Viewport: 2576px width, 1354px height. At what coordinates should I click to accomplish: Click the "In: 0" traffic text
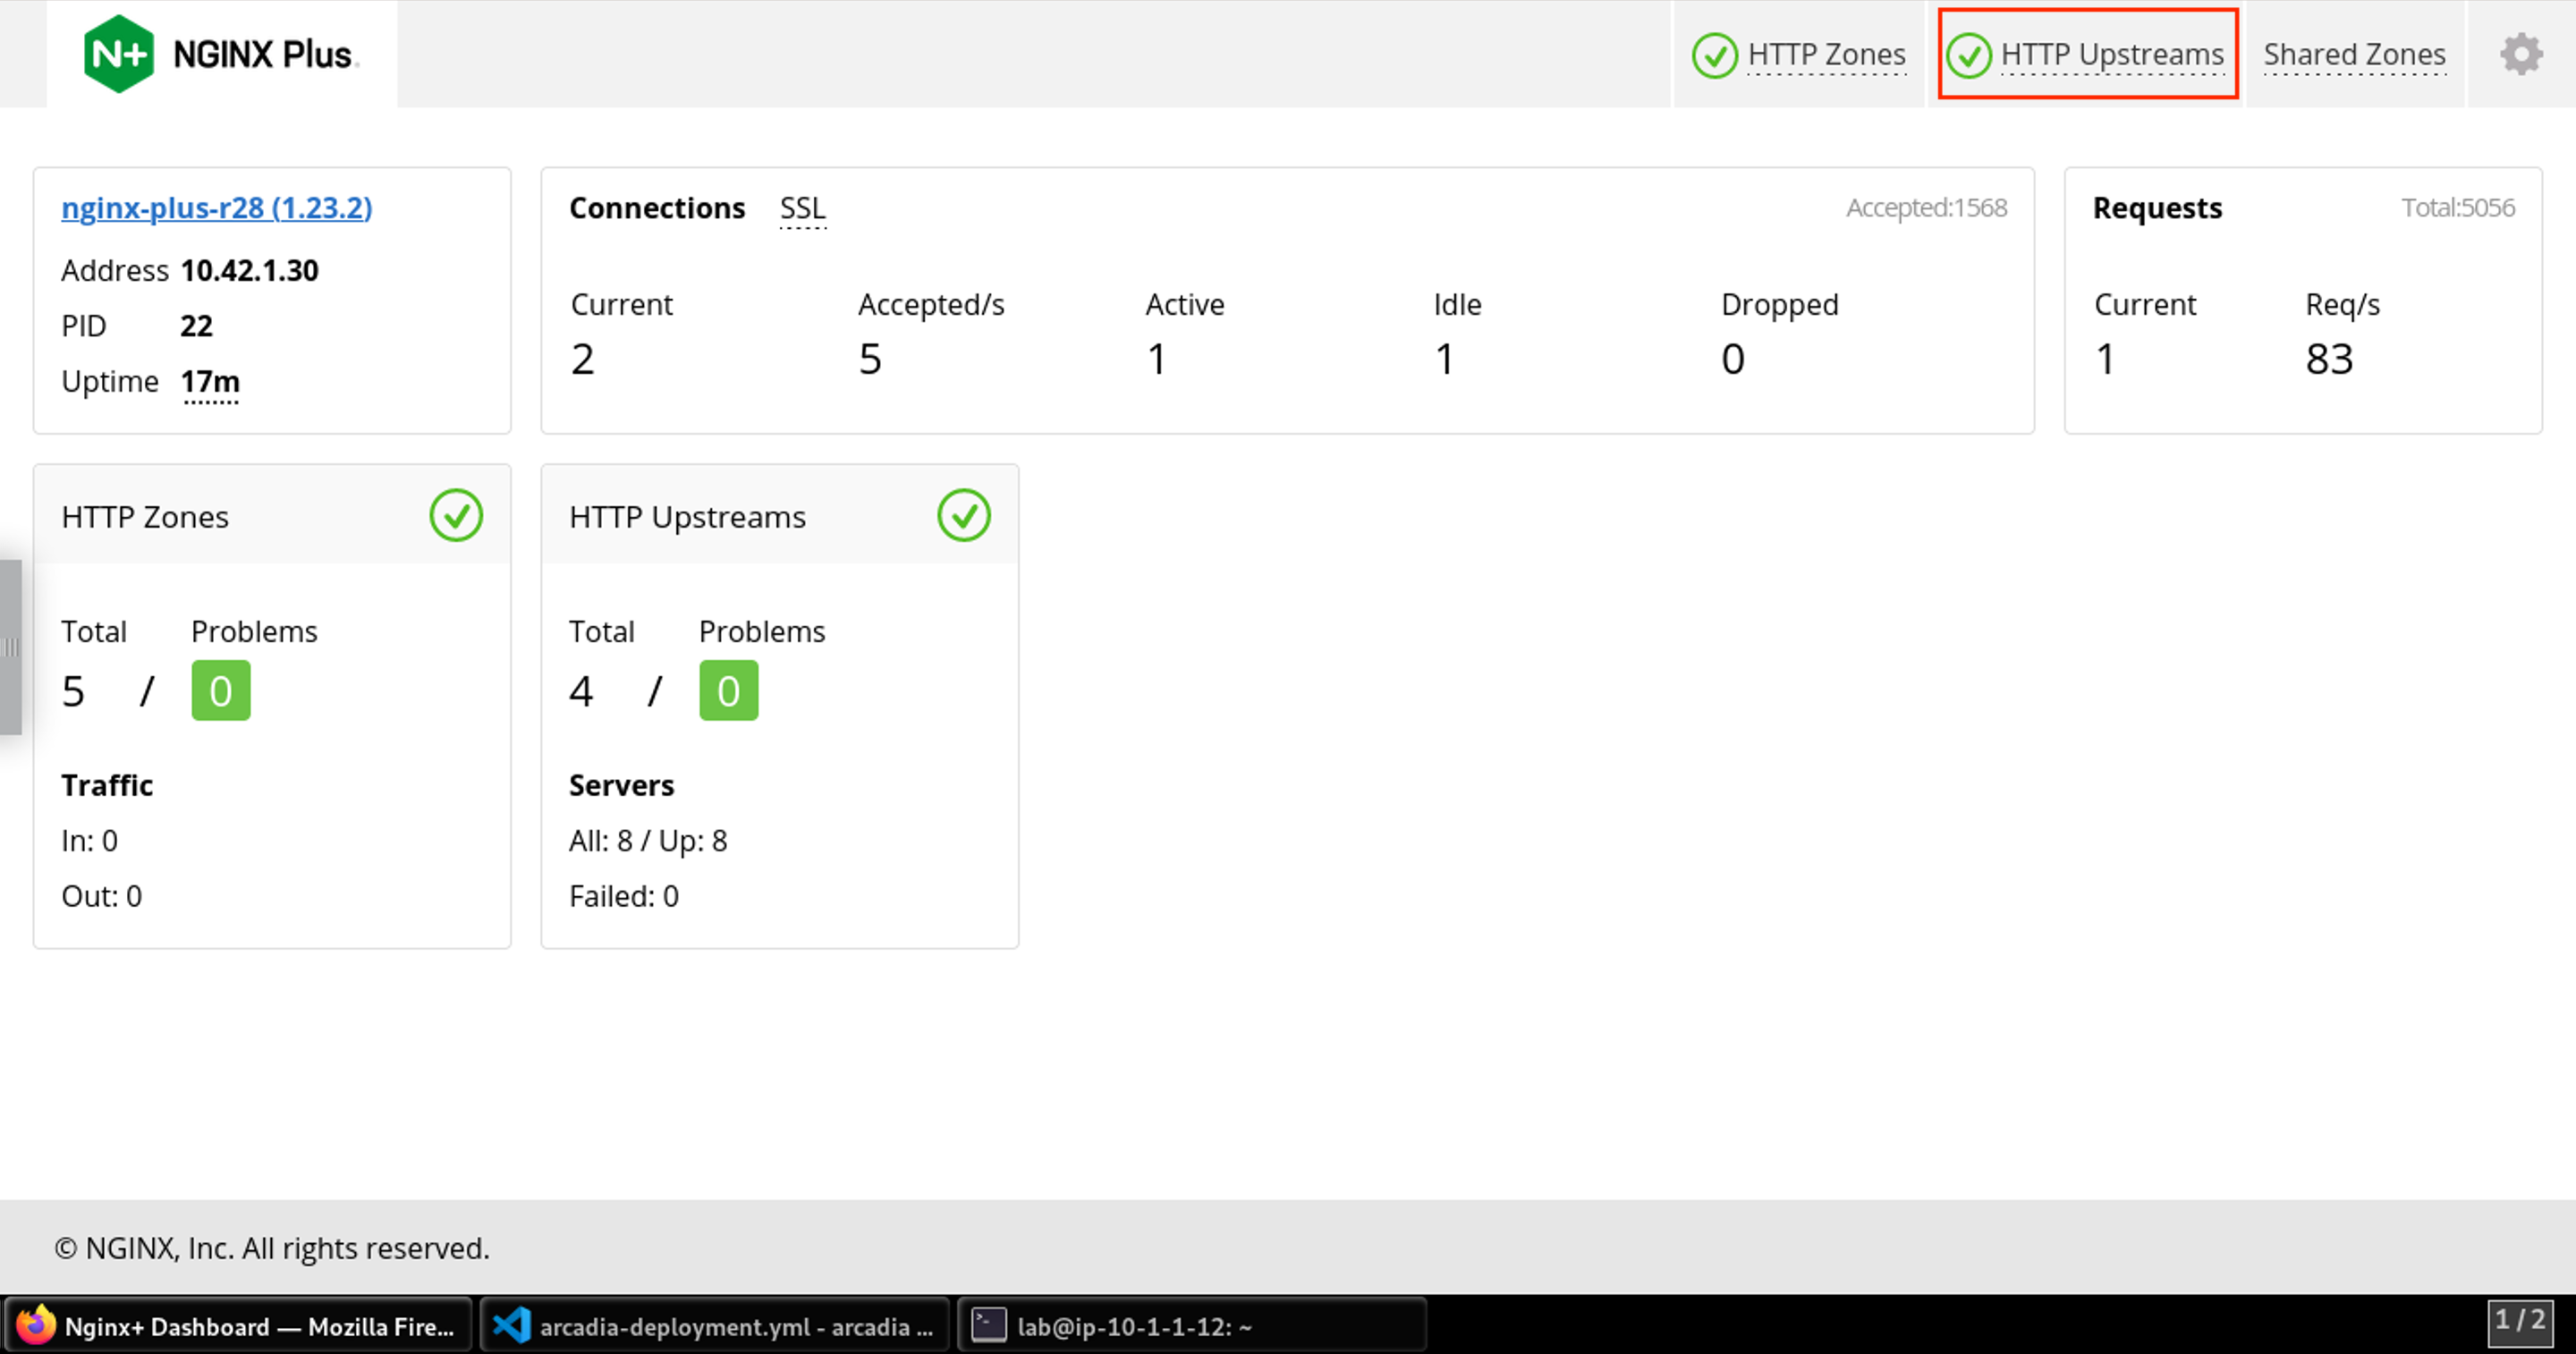(x=89, y=841)
